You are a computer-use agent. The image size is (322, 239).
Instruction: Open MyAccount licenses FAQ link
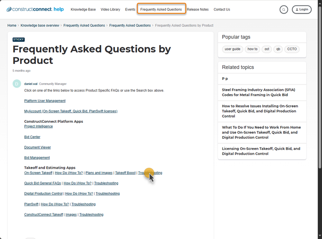point(71,111)
